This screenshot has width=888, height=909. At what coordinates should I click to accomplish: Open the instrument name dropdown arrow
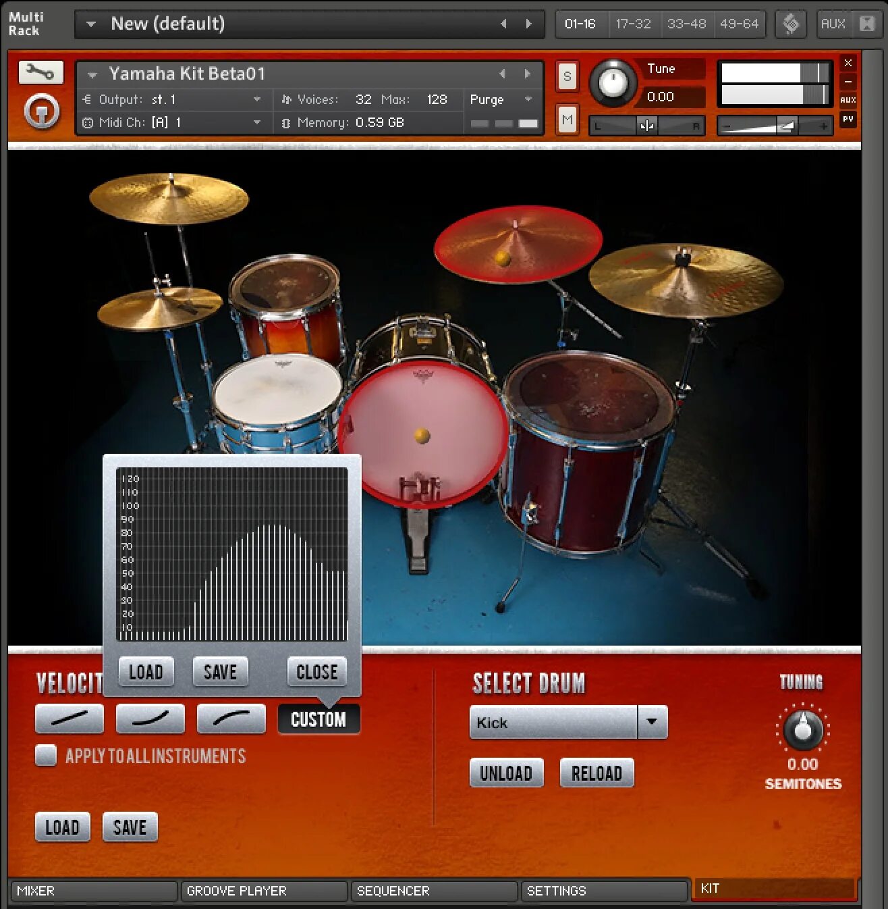coord(92,74)
